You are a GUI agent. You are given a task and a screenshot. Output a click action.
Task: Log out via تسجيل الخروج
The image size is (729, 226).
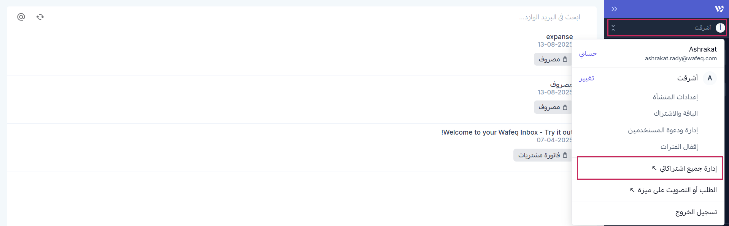pyautogui.click(x=696, y=212)
